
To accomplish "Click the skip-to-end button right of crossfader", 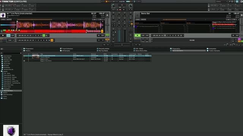I will click(x=140, y=45).
